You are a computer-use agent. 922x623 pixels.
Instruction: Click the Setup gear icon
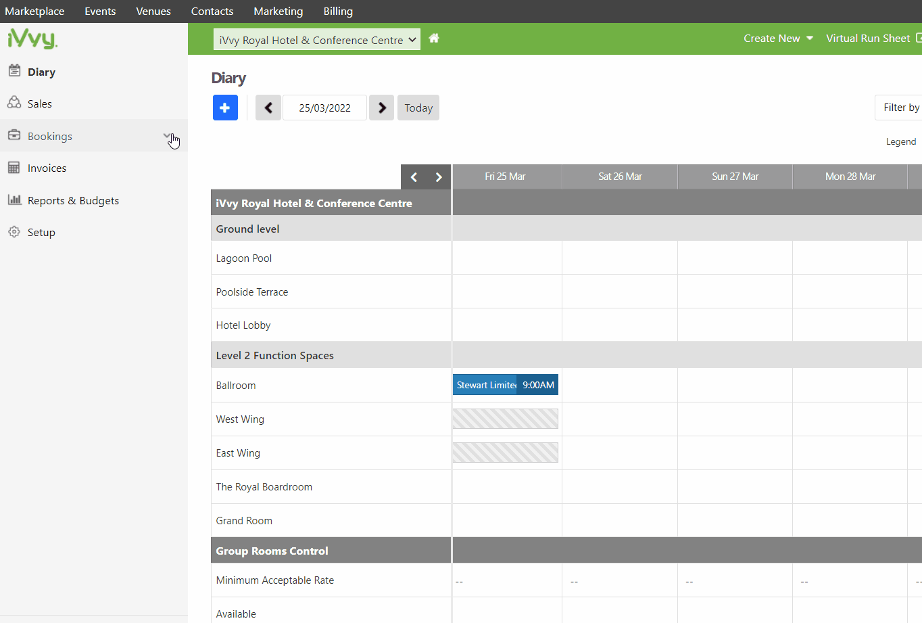coord(14,232)
